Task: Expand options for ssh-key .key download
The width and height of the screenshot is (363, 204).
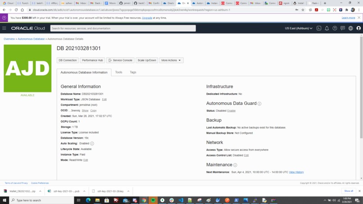Action: 128,191
